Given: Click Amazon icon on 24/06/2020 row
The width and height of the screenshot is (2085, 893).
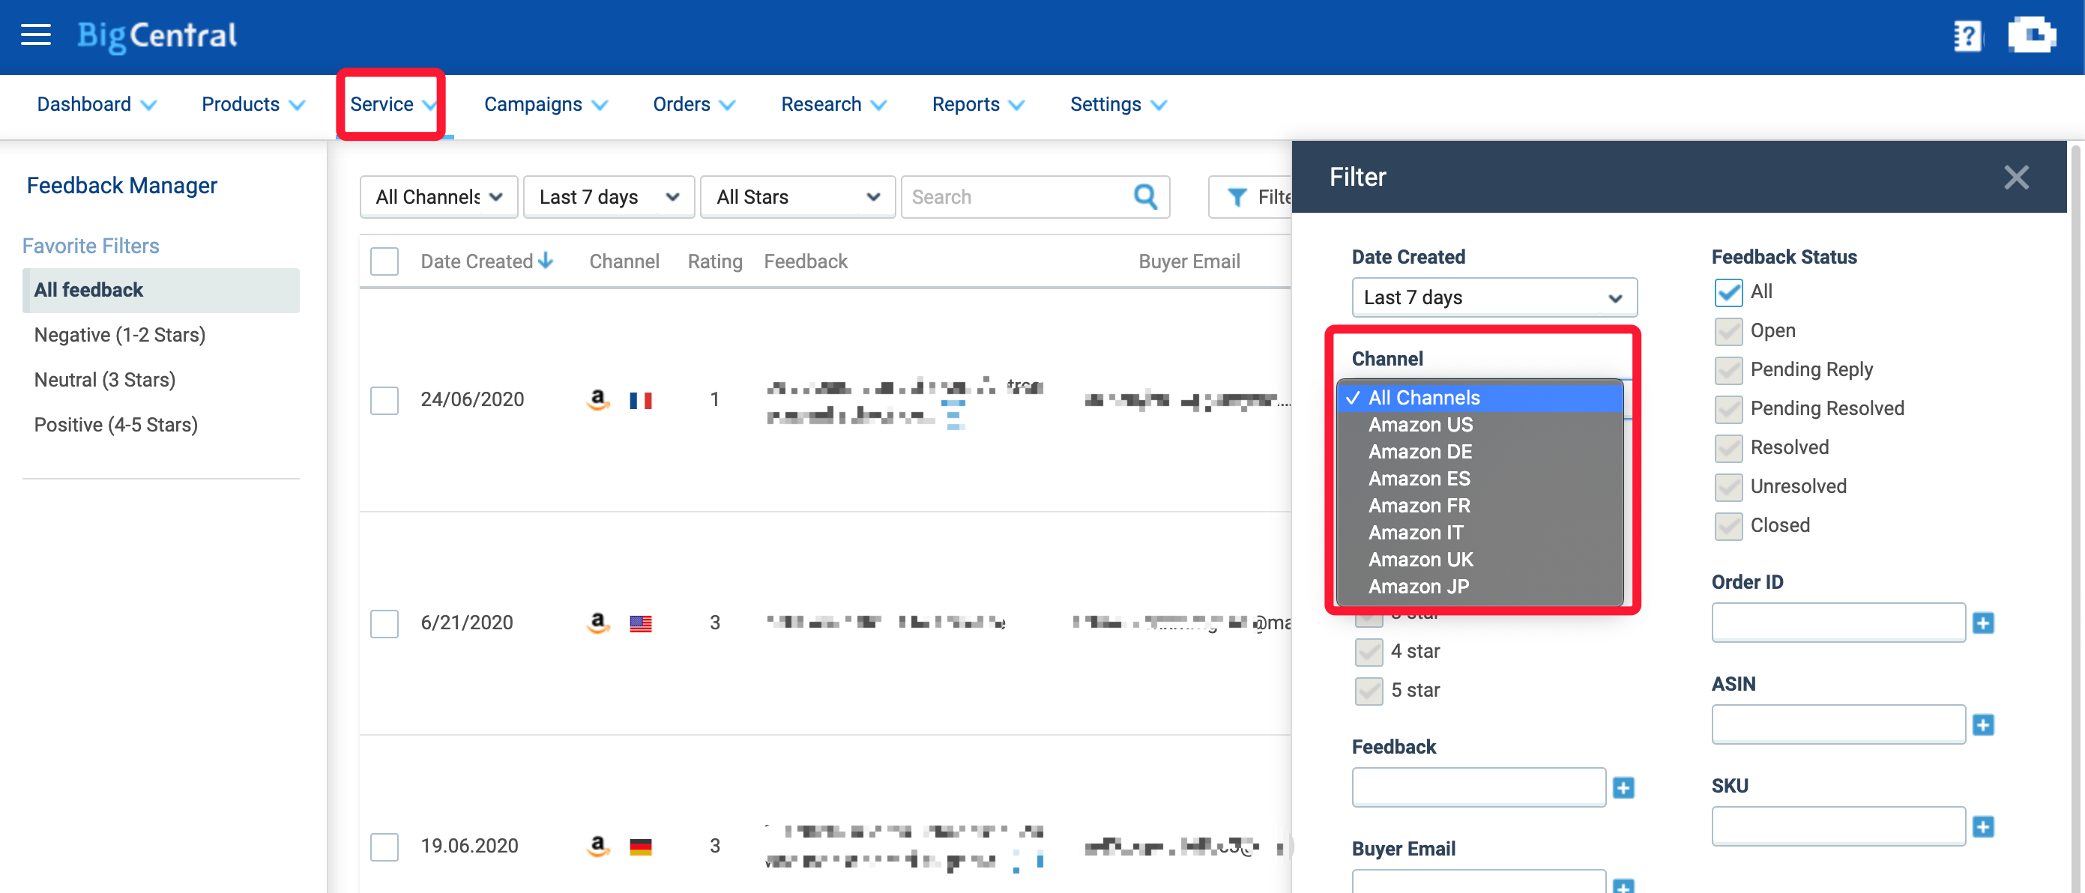Looking at the screenshot, I should [x=597, y=399].
